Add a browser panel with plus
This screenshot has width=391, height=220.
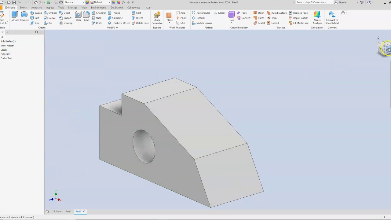coord(7,32)
